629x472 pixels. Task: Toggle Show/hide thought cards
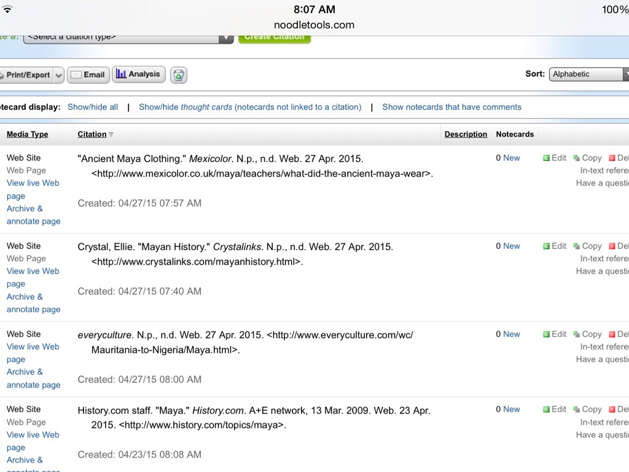tap(249, 107)
